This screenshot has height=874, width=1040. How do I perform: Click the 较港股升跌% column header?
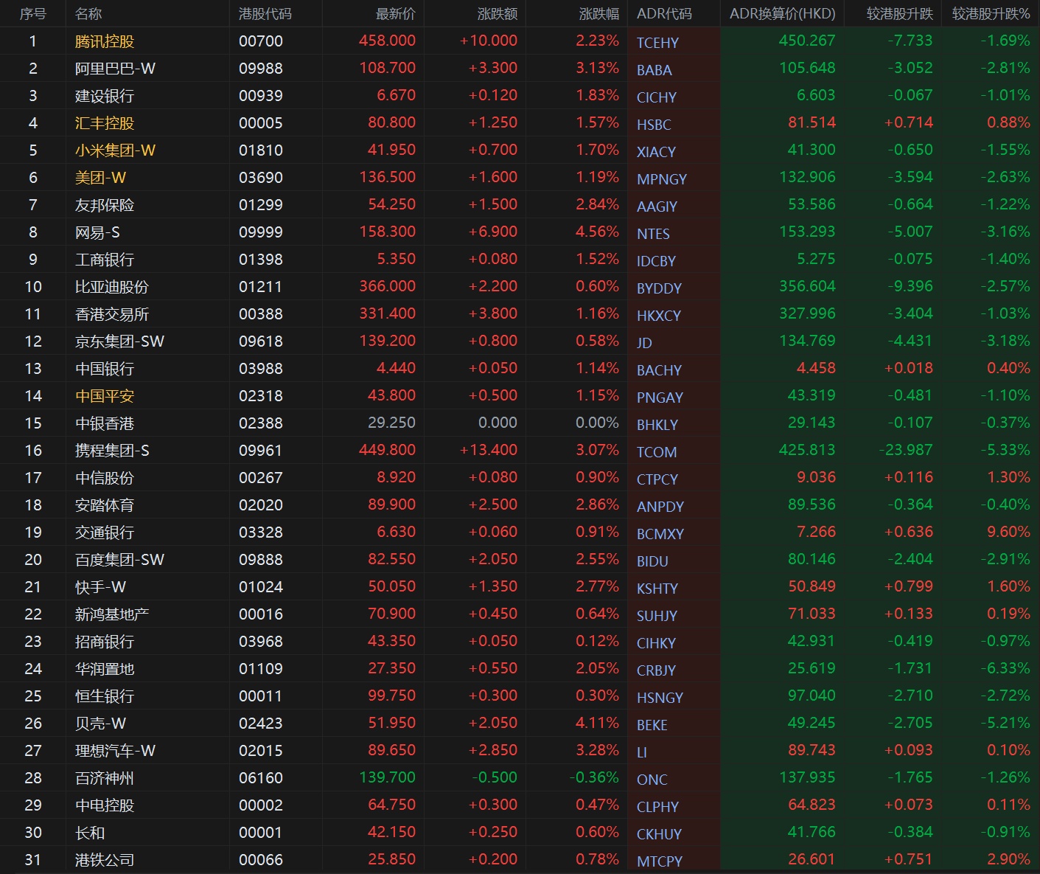pos(991,13)
